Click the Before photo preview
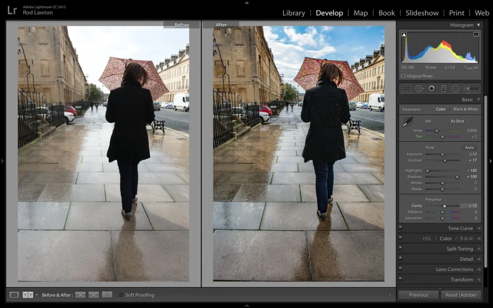Screen dimensions: 493x308 click(x=103, y=153)
